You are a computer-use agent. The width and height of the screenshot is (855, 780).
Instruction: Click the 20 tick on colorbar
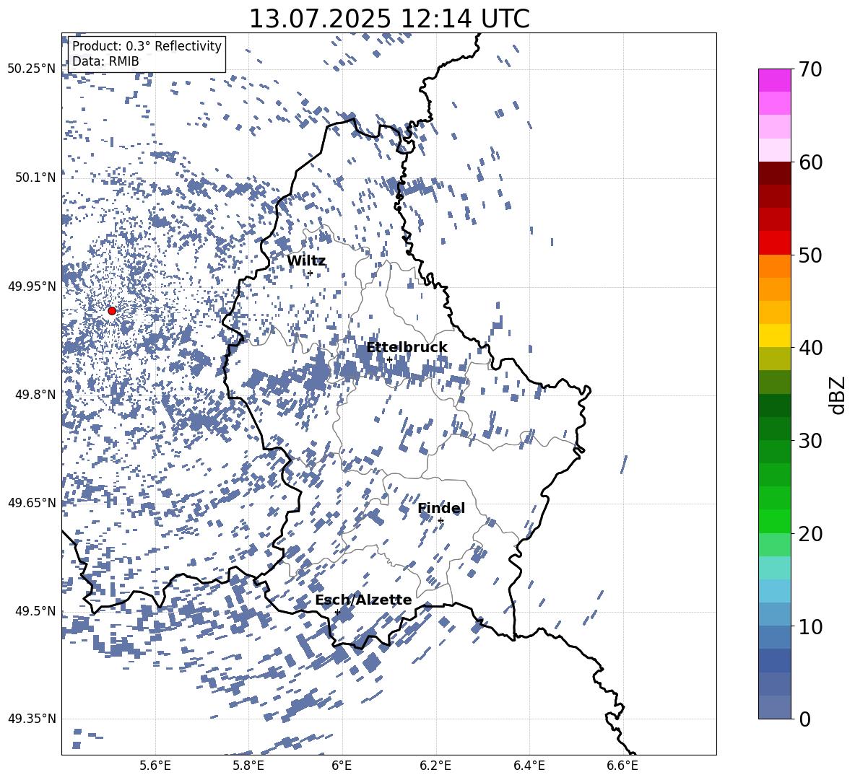click(x=810, y=533)
